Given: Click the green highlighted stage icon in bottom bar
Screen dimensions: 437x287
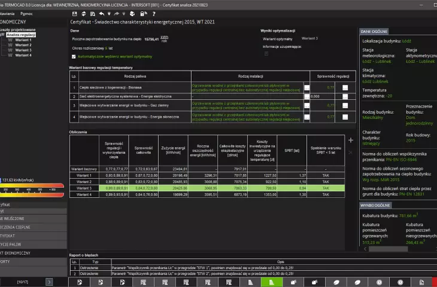Looking at the screenshot, I should (272, 282).
